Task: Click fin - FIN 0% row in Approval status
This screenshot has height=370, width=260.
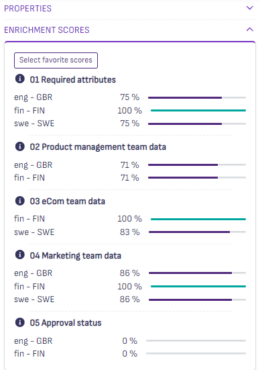Action: [130, 353]
